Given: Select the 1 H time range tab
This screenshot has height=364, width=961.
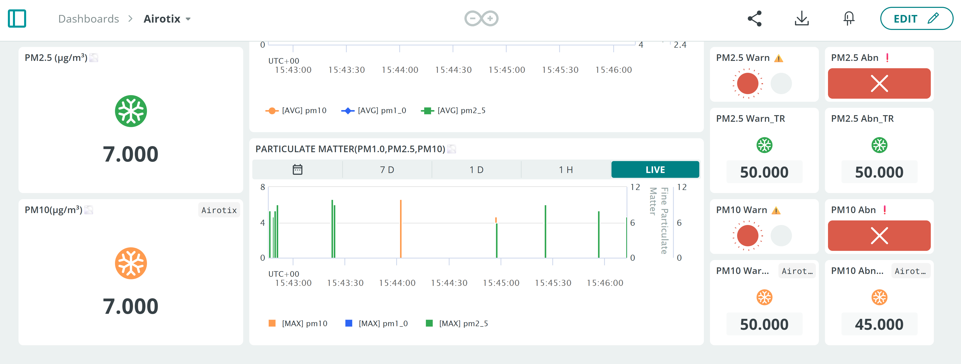Looking at the screenshot, I should (x=566, y=170).
